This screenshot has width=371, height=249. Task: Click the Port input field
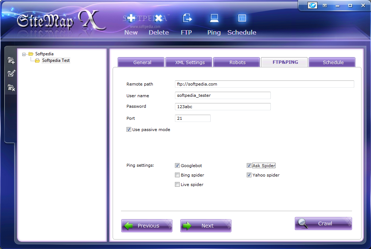coord(192,118)
